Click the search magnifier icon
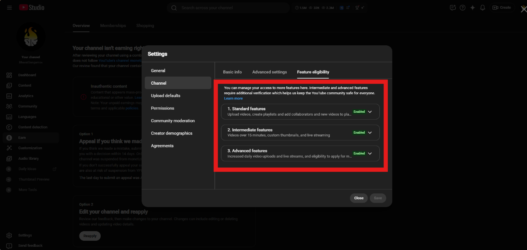The width and height of the screenshot is (527, 250). click(174, 8)
